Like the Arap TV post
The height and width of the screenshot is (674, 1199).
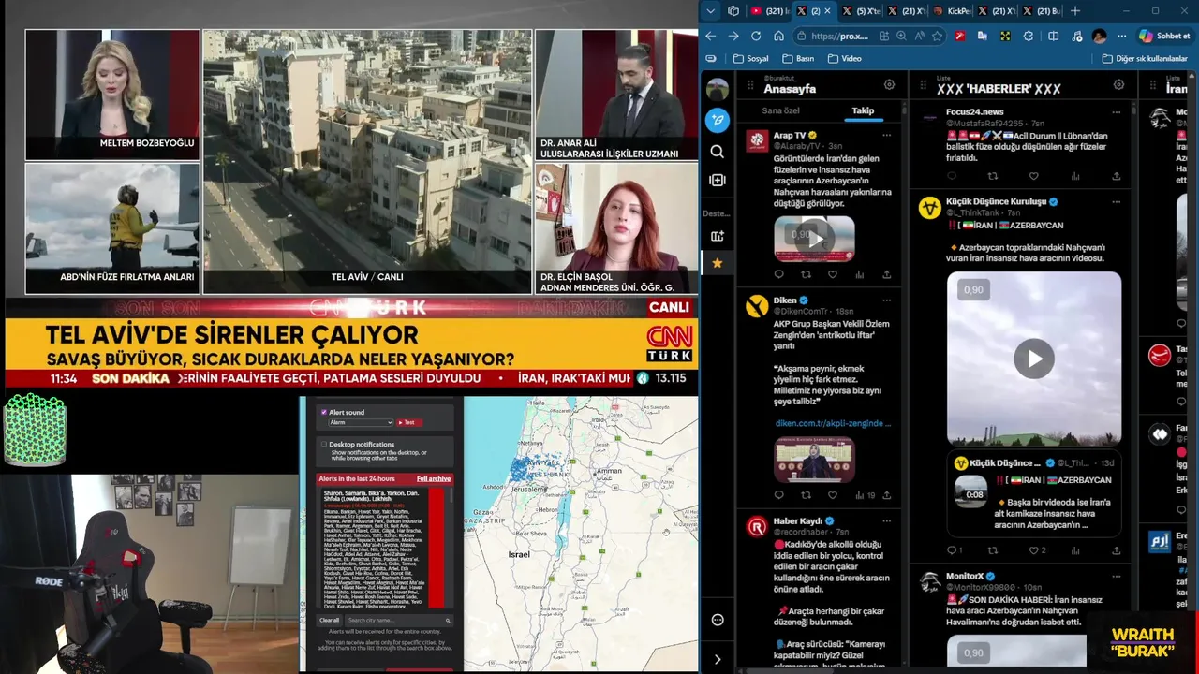point(832,274)
